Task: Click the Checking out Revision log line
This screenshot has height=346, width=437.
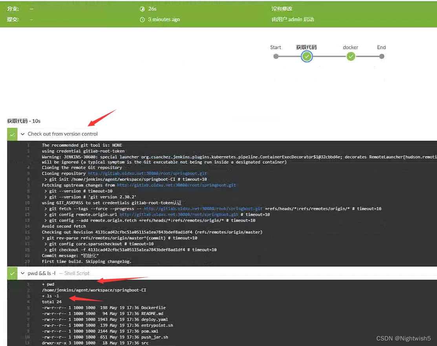Action: click(x=152, y=232)
